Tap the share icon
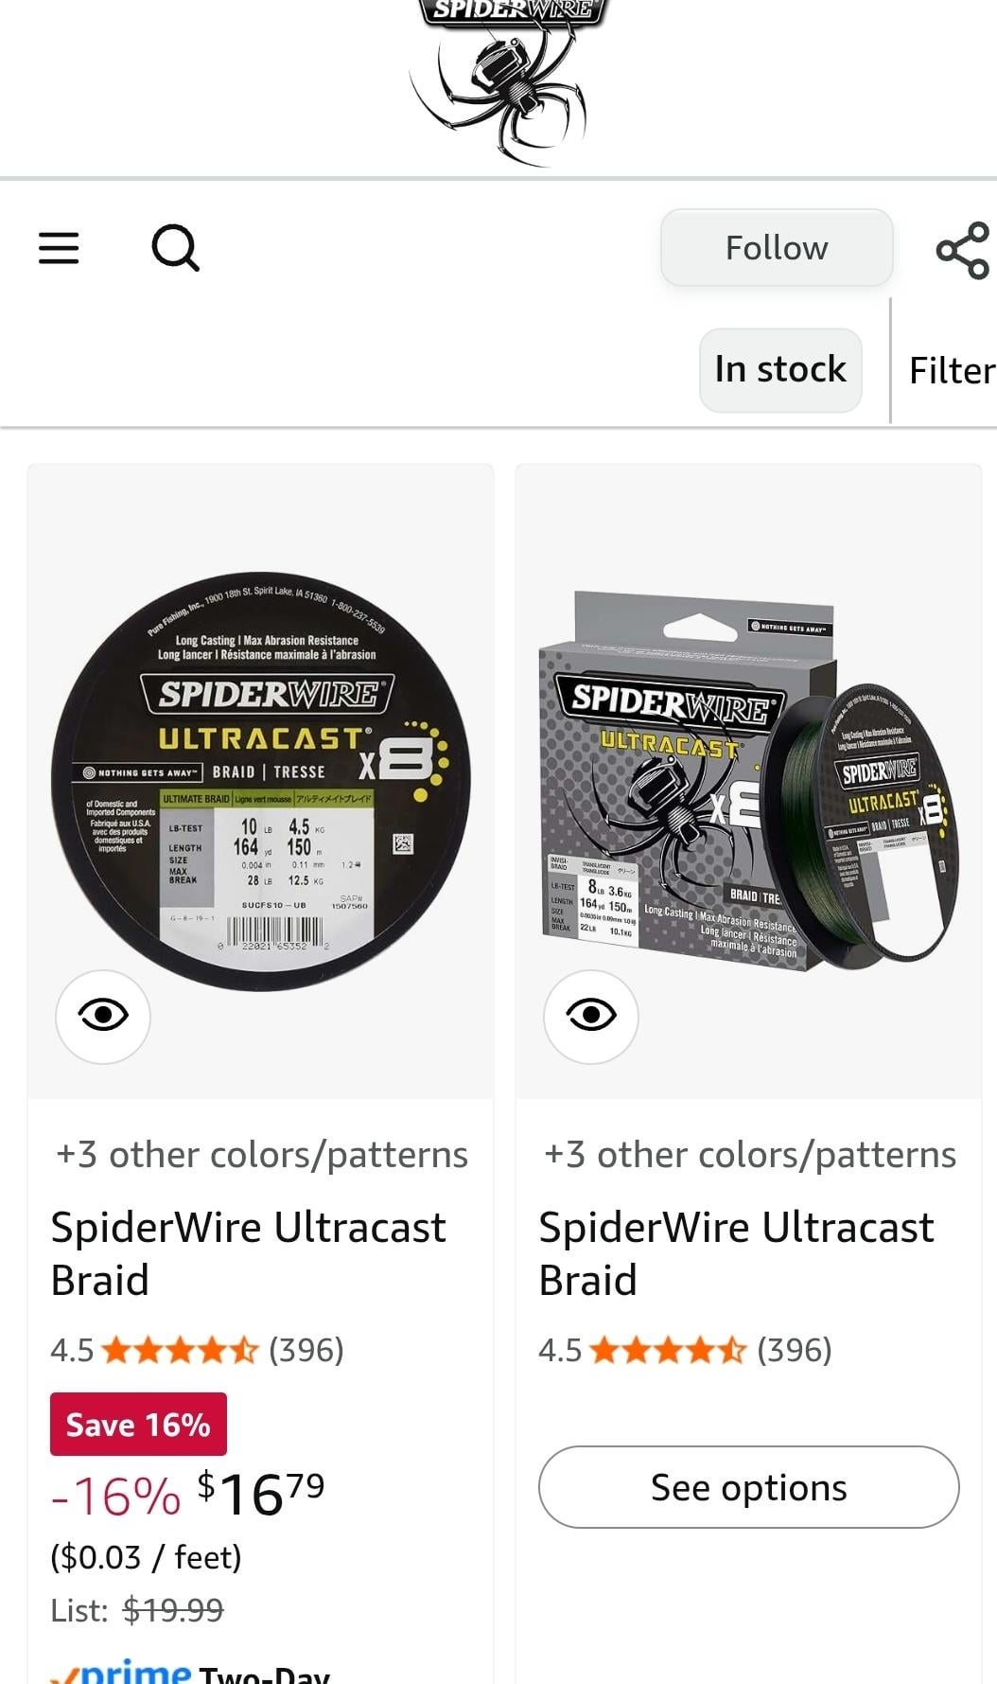The image size is (997, 1684). point(963,250)
